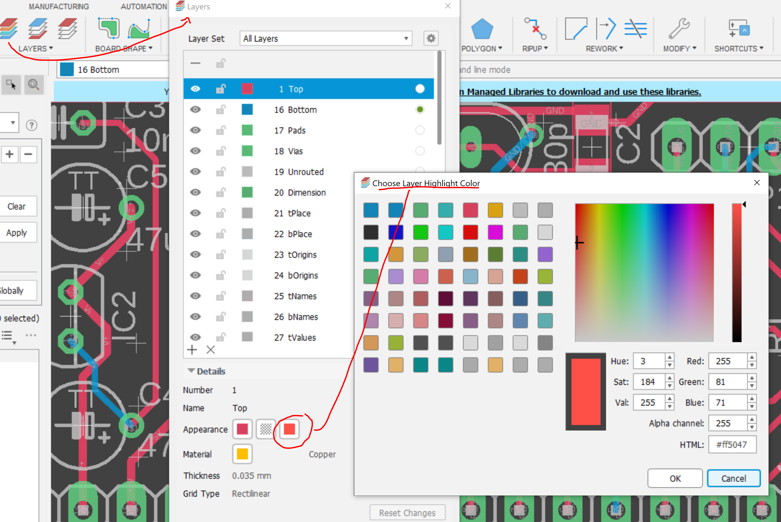Select the zoom magnifier tool on the left
The image size is (781, 522).
tap(34, 85)
